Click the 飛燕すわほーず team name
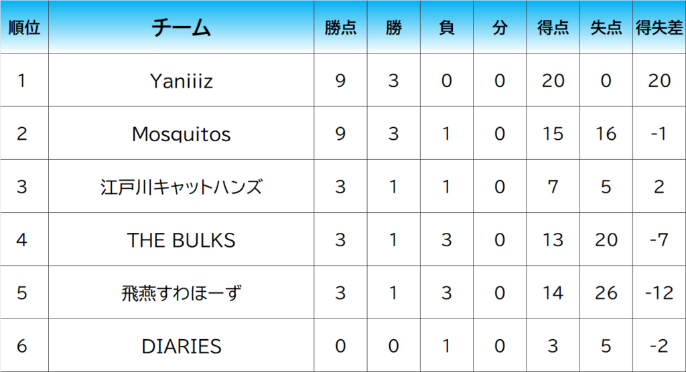This screenshot has width=686, height=372. coord(182,292)
